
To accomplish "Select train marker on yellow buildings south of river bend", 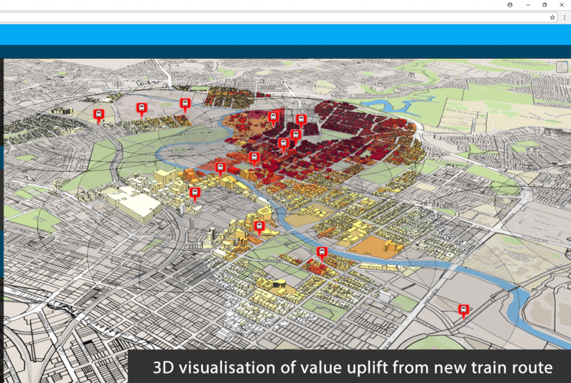I will [260, 226].
